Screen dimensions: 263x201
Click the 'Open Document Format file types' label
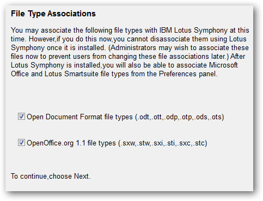(125, 117)
